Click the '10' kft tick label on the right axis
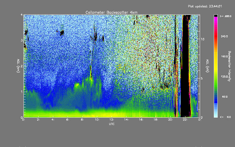 pyautogui.click(x=202, y=39)
